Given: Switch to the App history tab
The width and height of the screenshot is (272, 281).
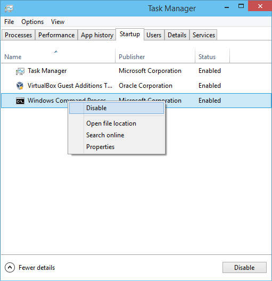Looking at the screenshot, I should [97, 35].
